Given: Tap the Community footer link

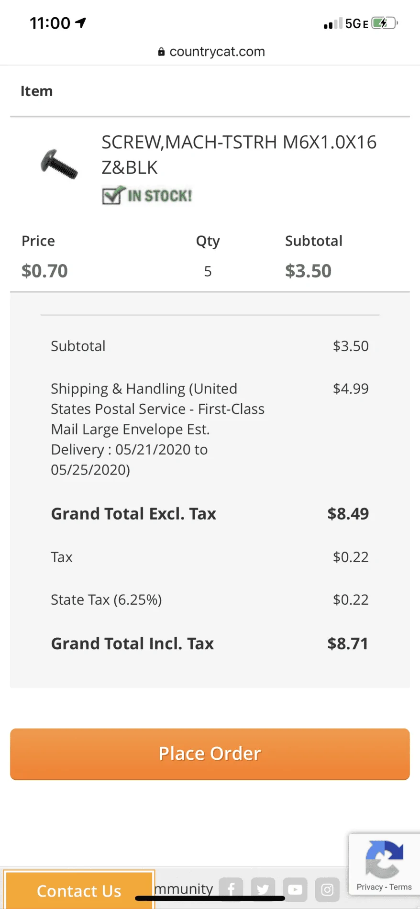Looking at the screenshot, I should 184,889.
